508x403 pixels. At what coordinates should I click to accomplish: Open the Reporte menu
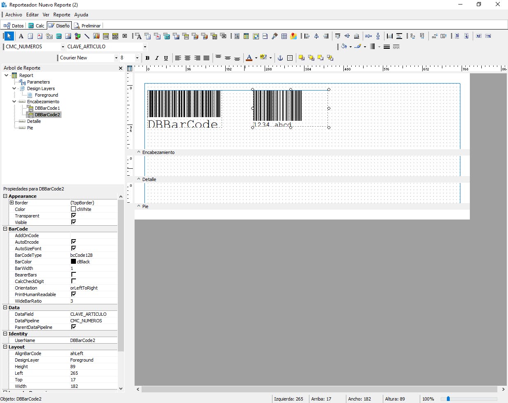point(62,15)
